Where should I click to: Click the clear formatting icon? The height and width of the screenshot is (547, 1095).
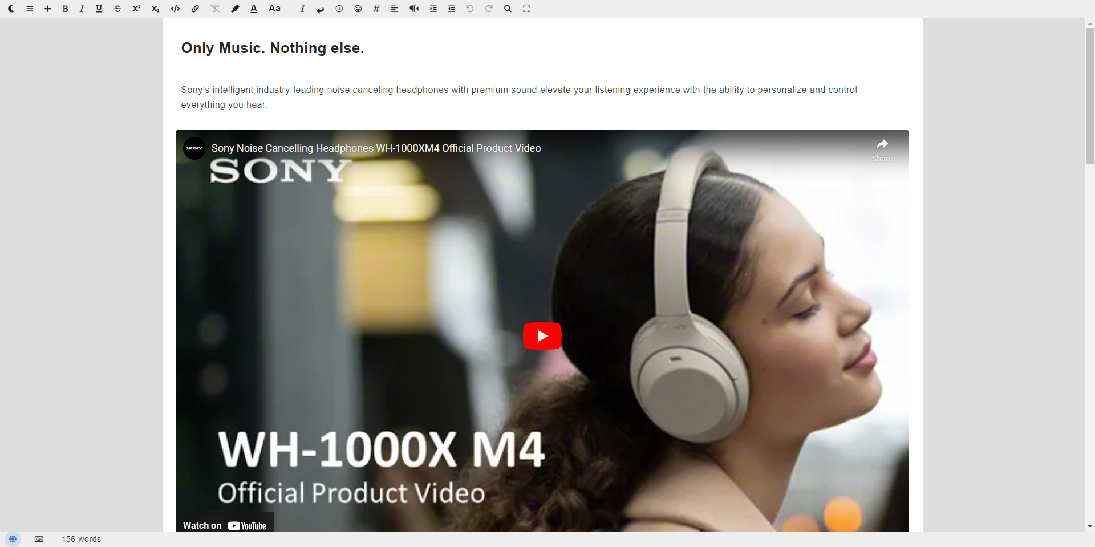point(215,9)
